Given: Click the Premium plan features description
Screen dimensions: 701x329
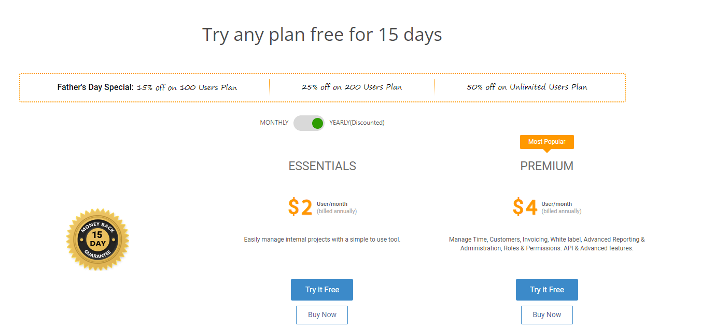Looking at the screenshot, I should point(546,244).
